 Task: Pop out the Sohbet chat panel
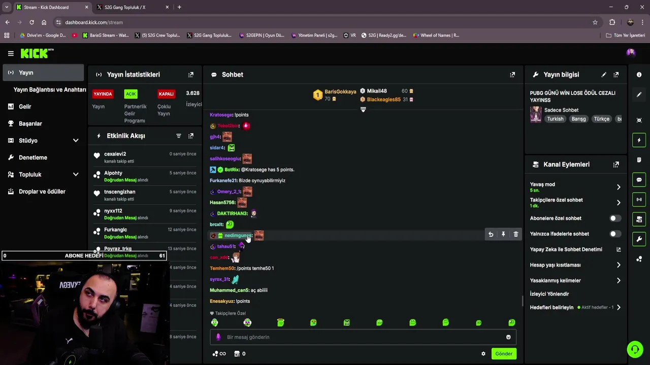(x=512, y=75)
